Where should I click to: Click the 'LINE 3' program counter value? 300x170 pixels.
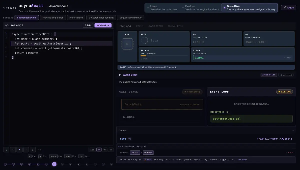click(199, 42)
